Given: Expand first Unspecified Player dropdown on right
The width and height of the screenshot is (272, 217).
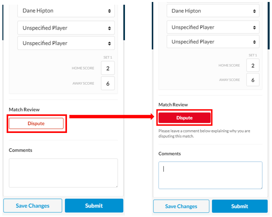Looking at the screenshot, I should coord(213,27).
